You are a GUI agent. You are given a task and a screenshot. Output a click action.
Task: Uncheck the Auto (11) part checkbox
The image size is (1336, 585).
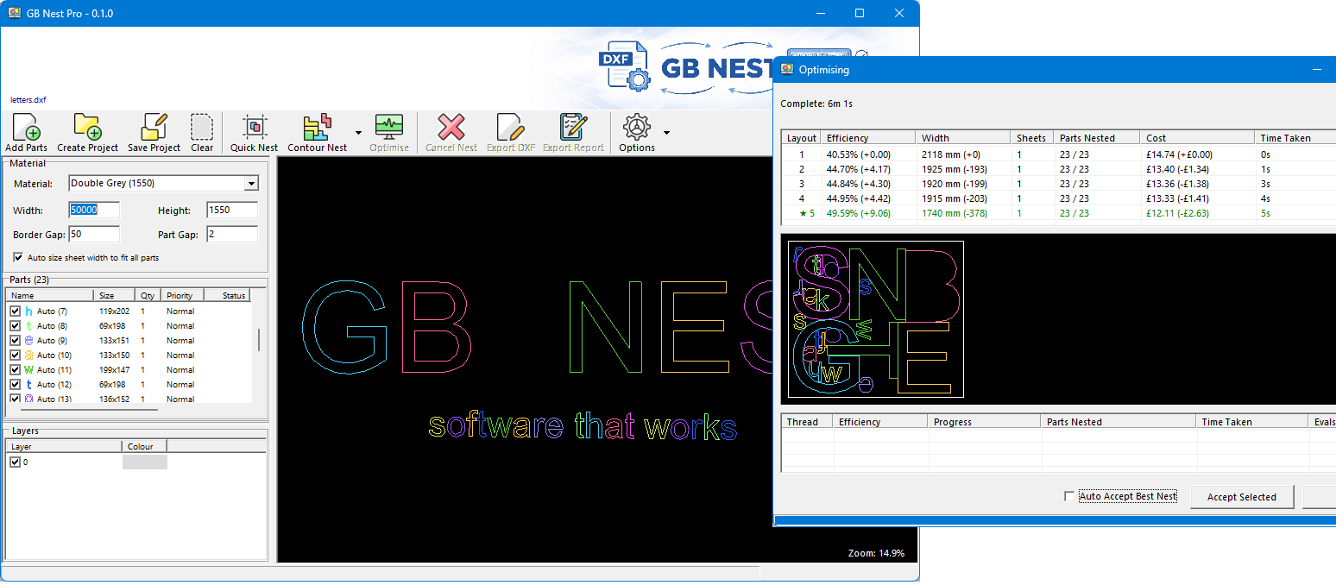pyautogui.click(x=15, y=370)
